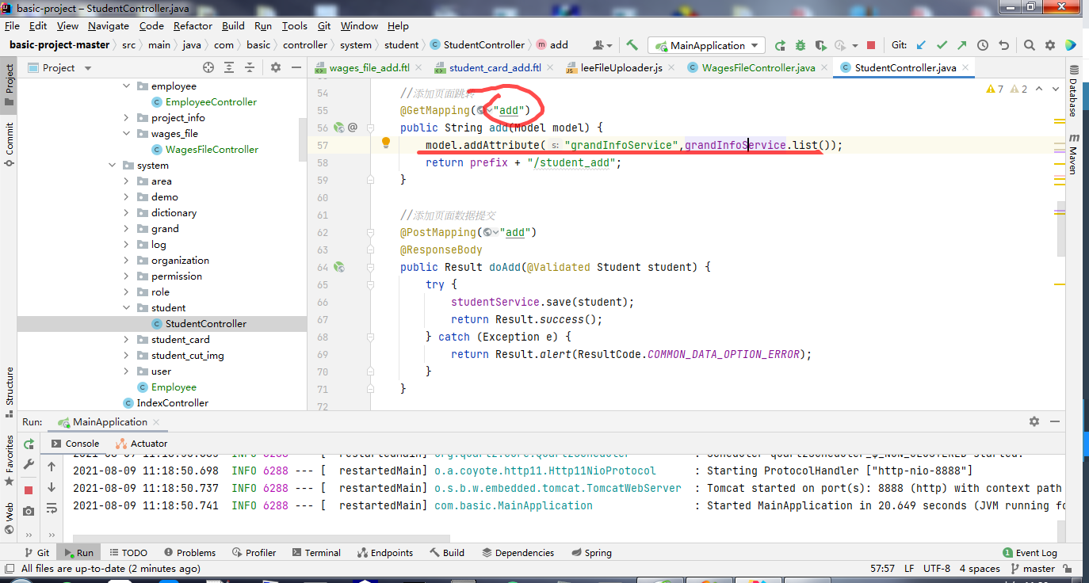Click the warnings count indicator in editor
This screenshot has height=583, width=1089.
995,89
